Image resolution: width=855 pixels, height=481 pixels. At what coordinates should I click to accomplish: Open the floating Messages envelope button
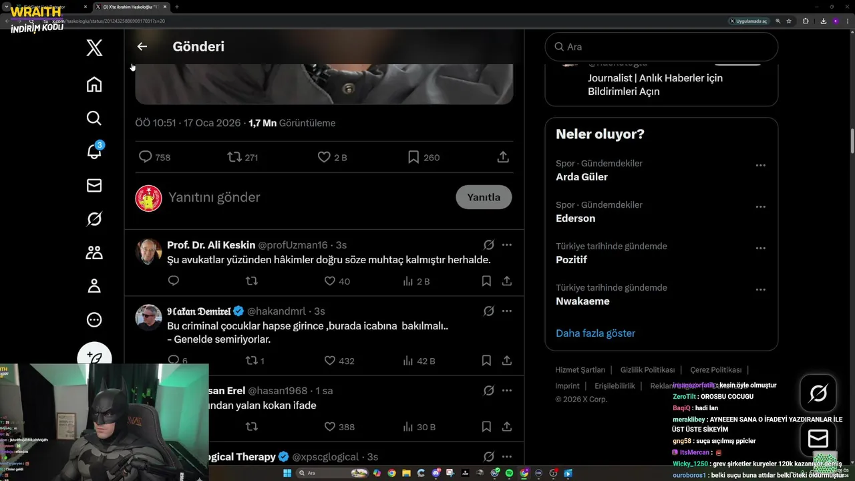818,438
